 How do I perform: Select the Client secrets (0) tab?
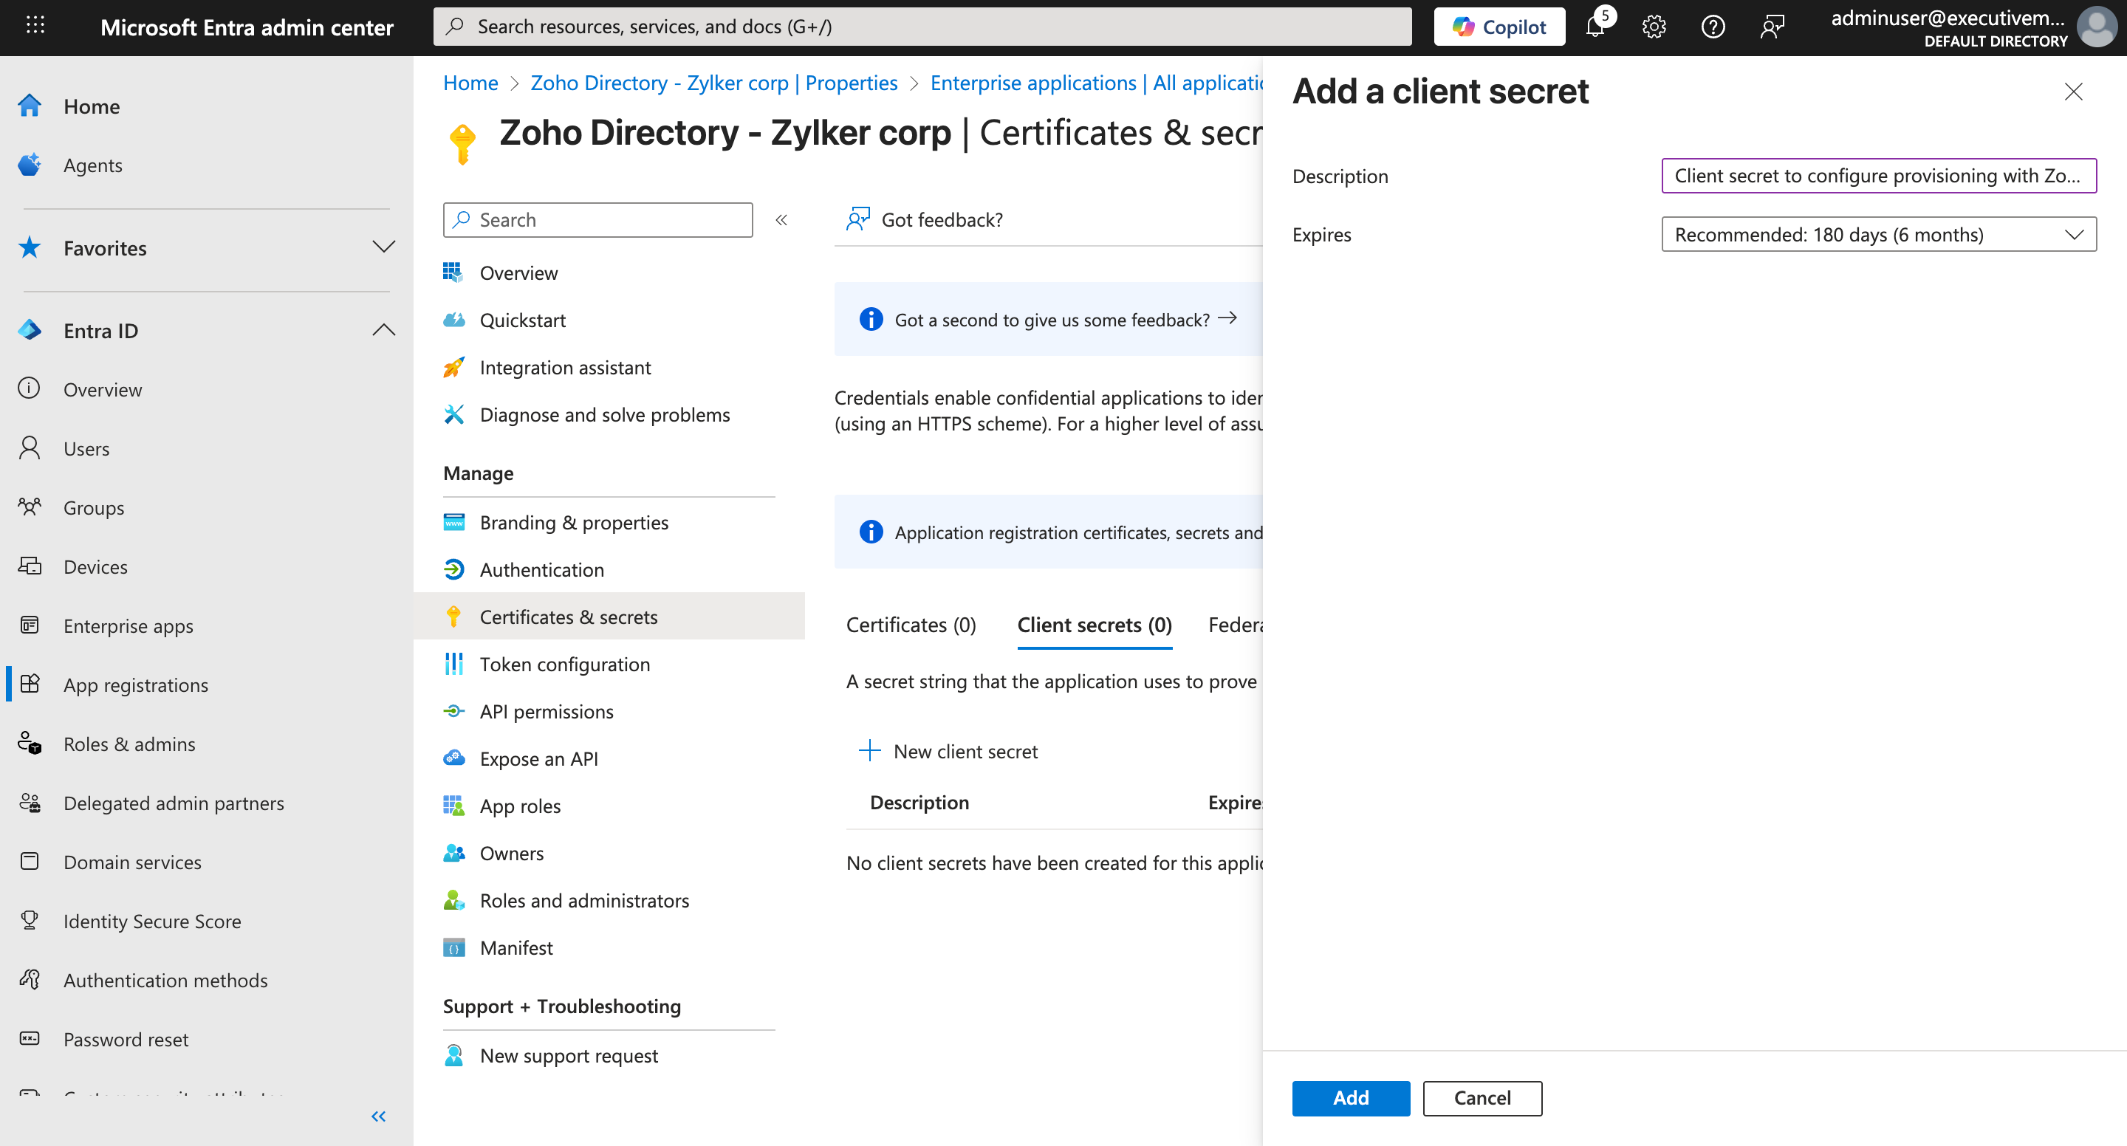coord(1094,625)
